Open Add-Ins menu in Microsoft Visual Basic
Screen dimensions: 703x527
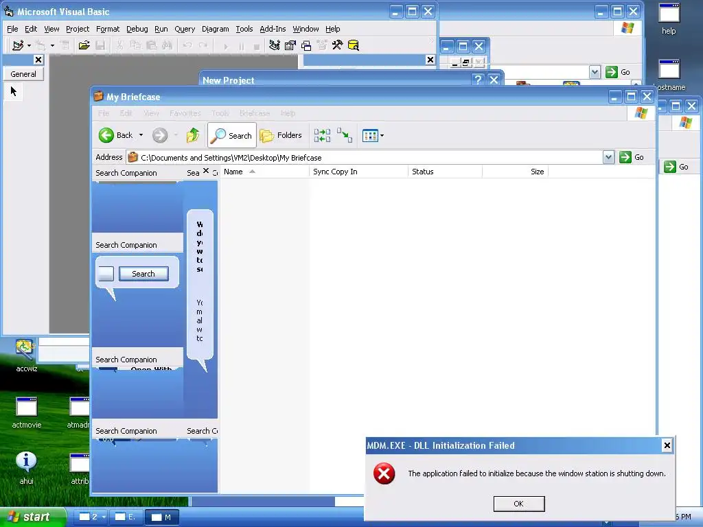point(273,29)
